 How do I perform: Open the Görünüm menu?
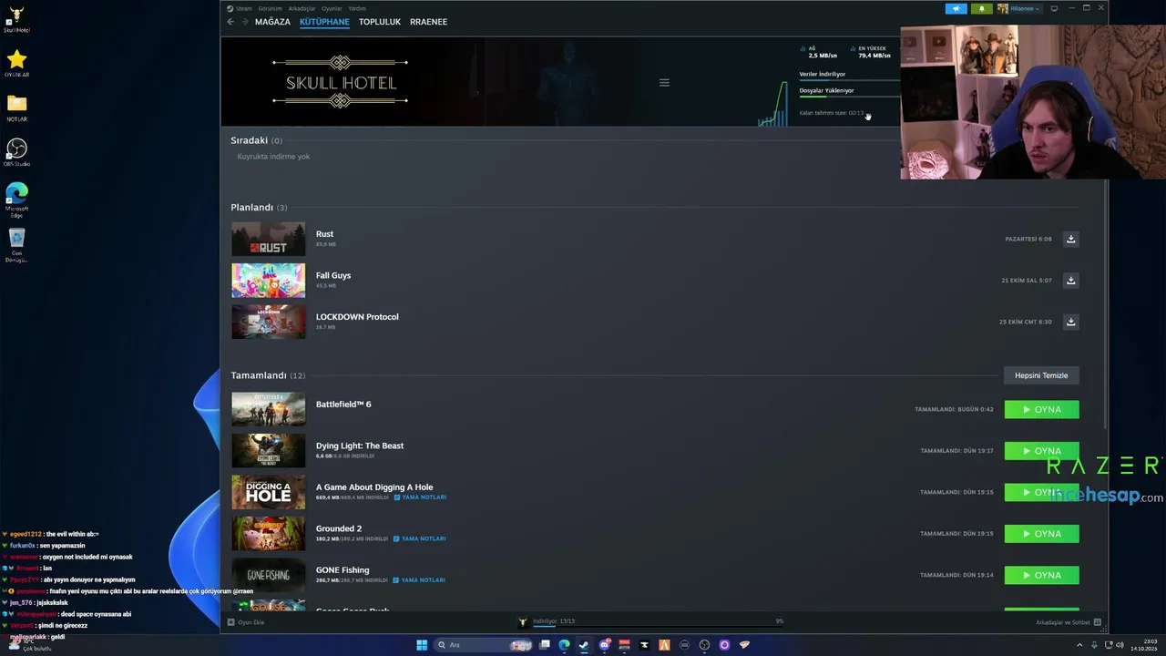pos(270,8)
